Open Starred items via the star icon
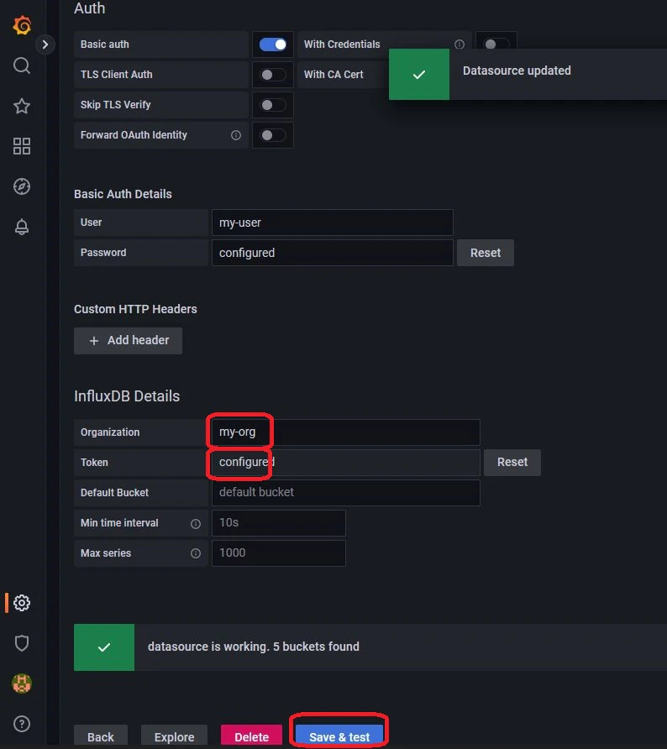The width and height of the screenshot is (667, 749). [x=22, y=106]
